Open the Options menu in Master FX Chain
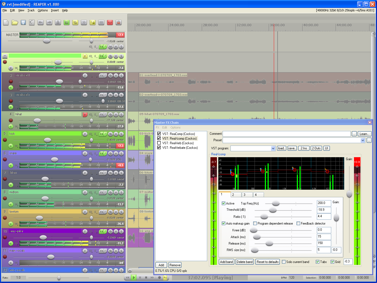The width and height of the screenshot is (377, 283). click(175, 127)
